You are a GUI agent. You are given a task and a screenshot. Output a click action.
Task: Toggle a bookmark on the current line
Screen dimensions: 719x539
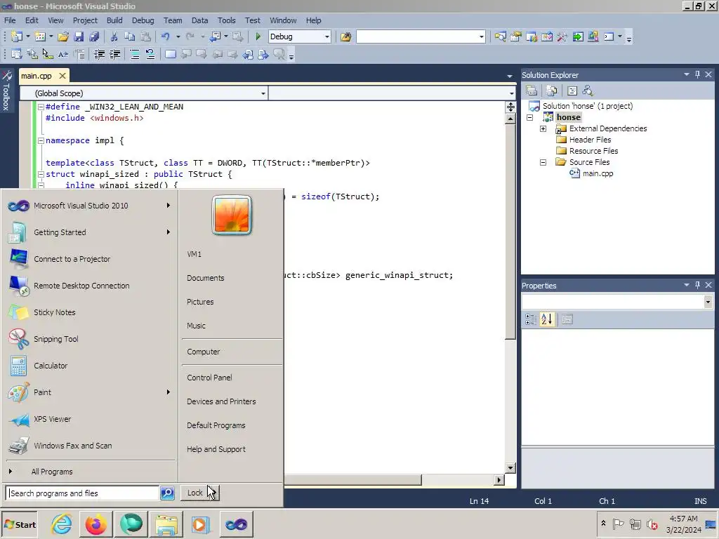point(170,55)
